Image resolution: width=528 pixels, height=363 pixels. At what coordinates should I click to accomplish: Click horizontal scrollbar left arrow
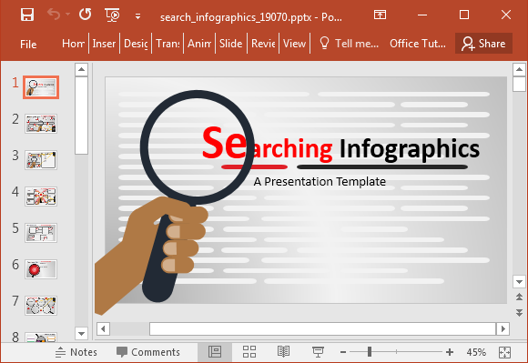point(104,328)
